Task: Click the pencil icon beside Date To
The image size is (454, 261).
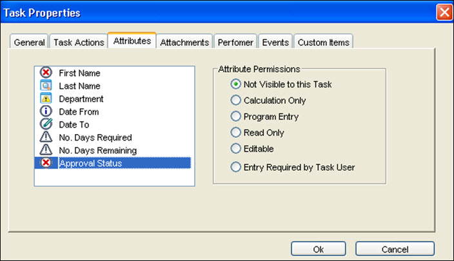Action: [x=46, y=124]
